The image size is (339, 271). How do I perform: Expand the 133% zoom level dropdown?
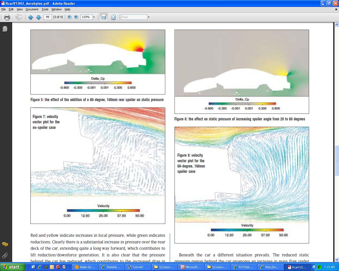click(x=94, y=17)
